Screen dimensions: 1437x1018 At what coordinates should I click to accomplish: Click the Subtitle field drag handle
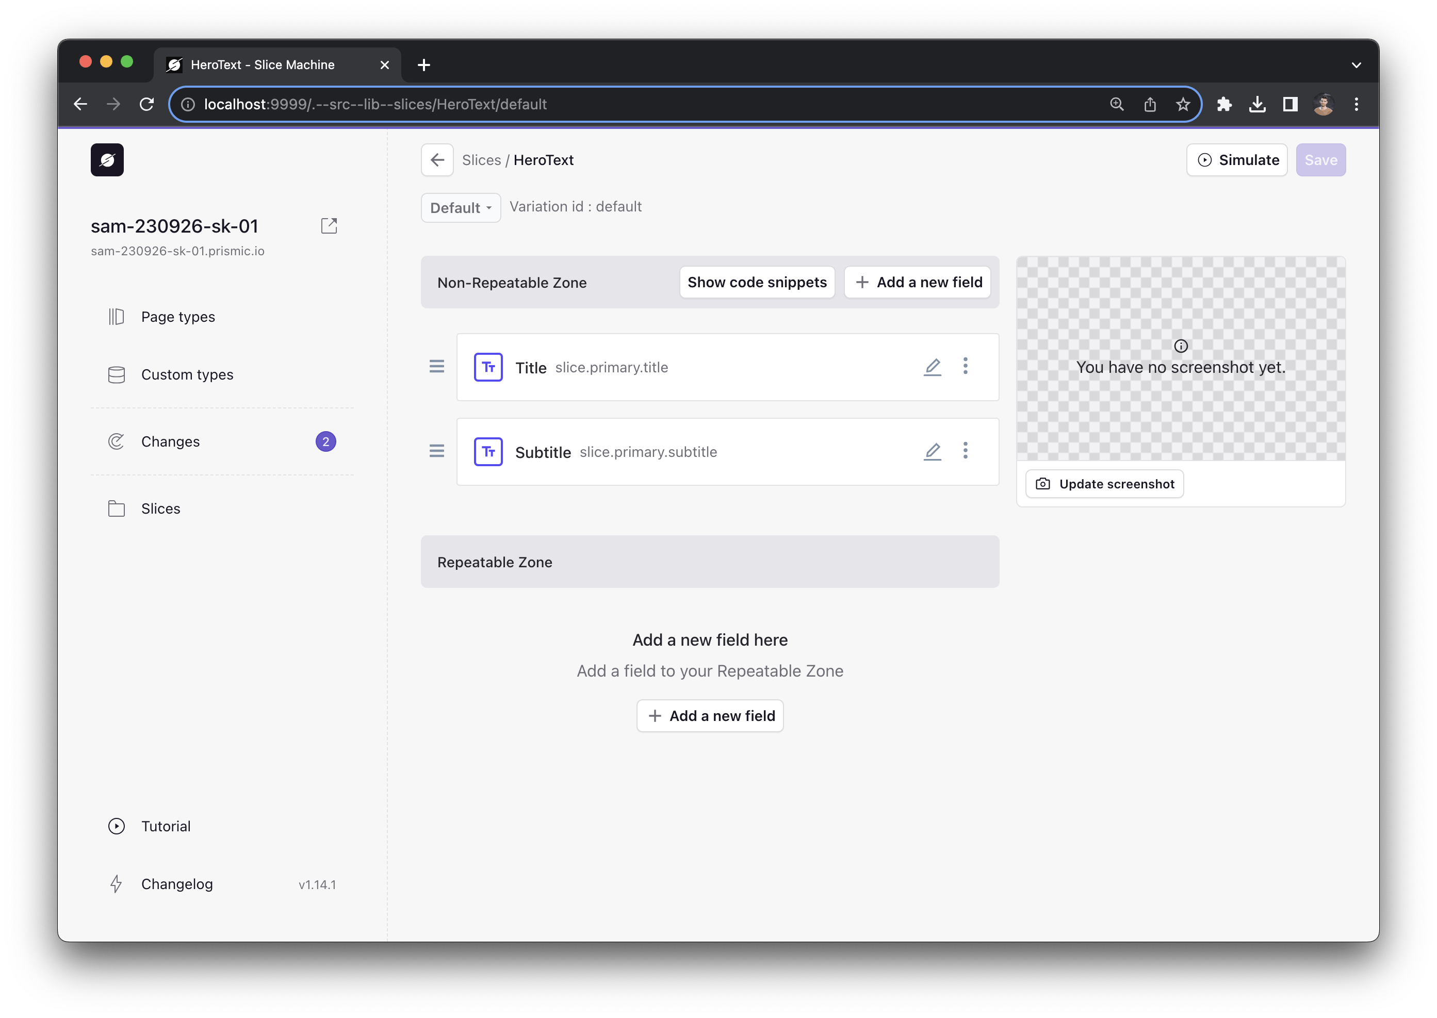(436, 451)
